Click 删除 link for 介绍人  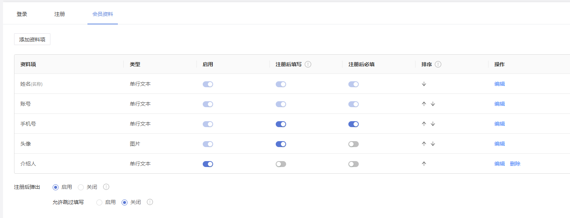[515, 164]
